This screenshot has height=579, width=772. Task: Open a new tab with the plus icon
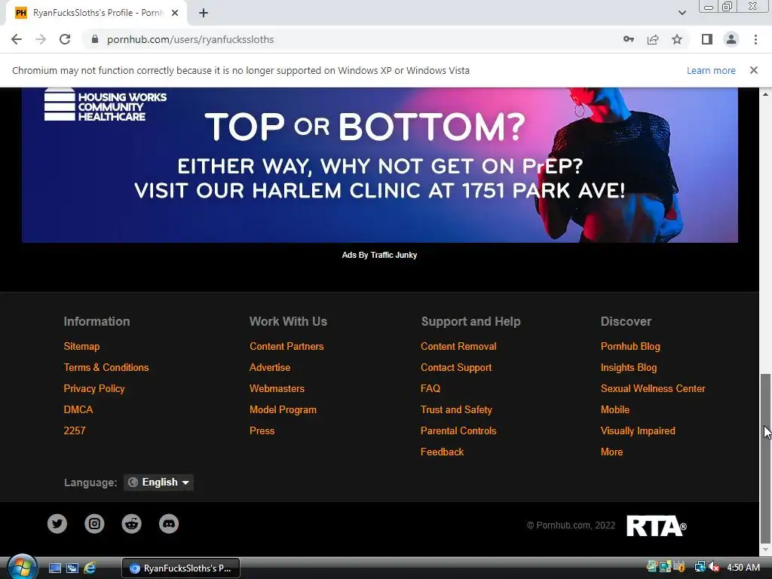[x=204, y=13]
